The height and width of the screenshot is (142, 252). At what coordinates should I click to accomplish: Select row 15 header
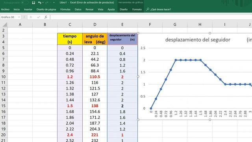[4, 106]
